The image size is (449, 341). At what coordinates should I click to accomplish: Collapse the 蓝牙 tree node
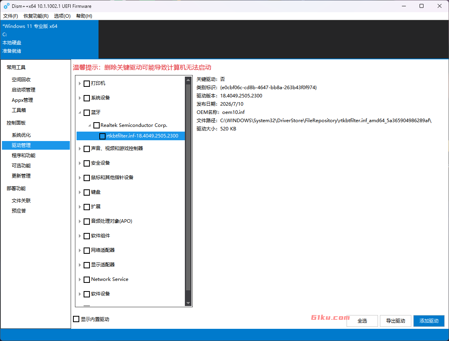[x=80, y=113]
